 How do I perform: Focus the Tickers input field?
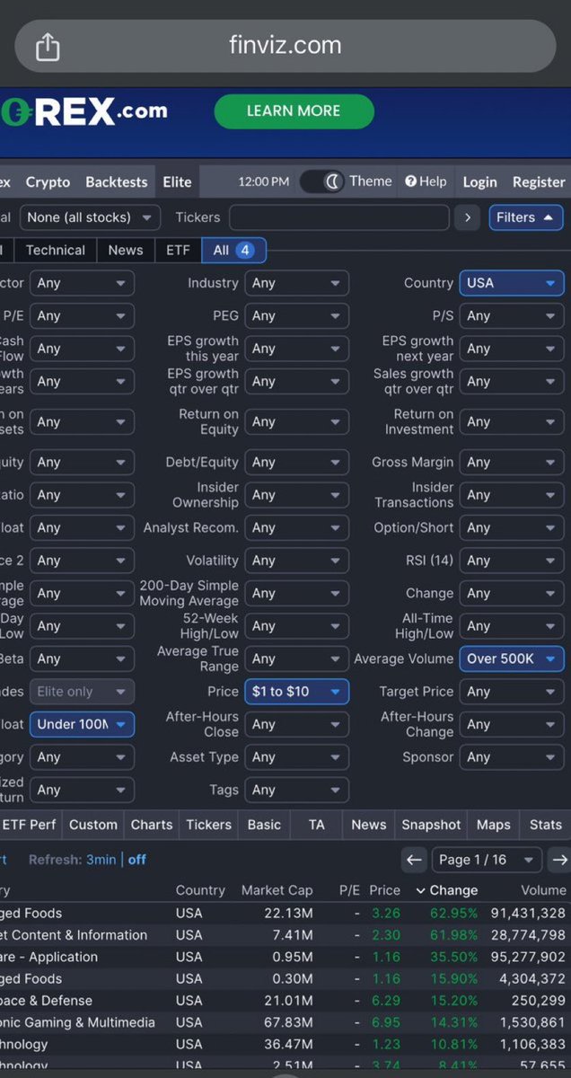click(x=338, y=217)
